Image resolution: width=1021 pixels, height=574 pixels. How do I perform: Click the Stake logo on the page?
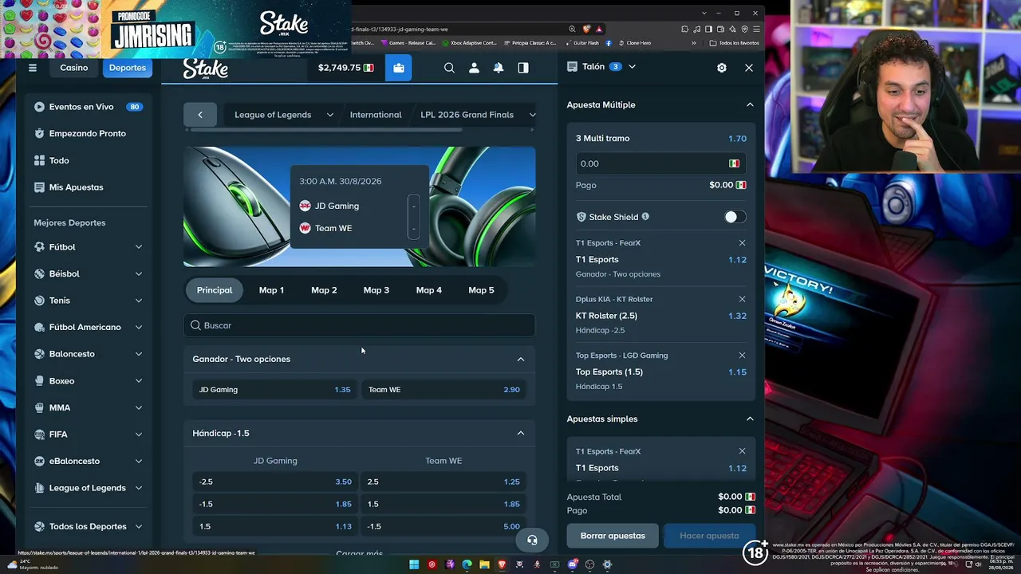205,69
